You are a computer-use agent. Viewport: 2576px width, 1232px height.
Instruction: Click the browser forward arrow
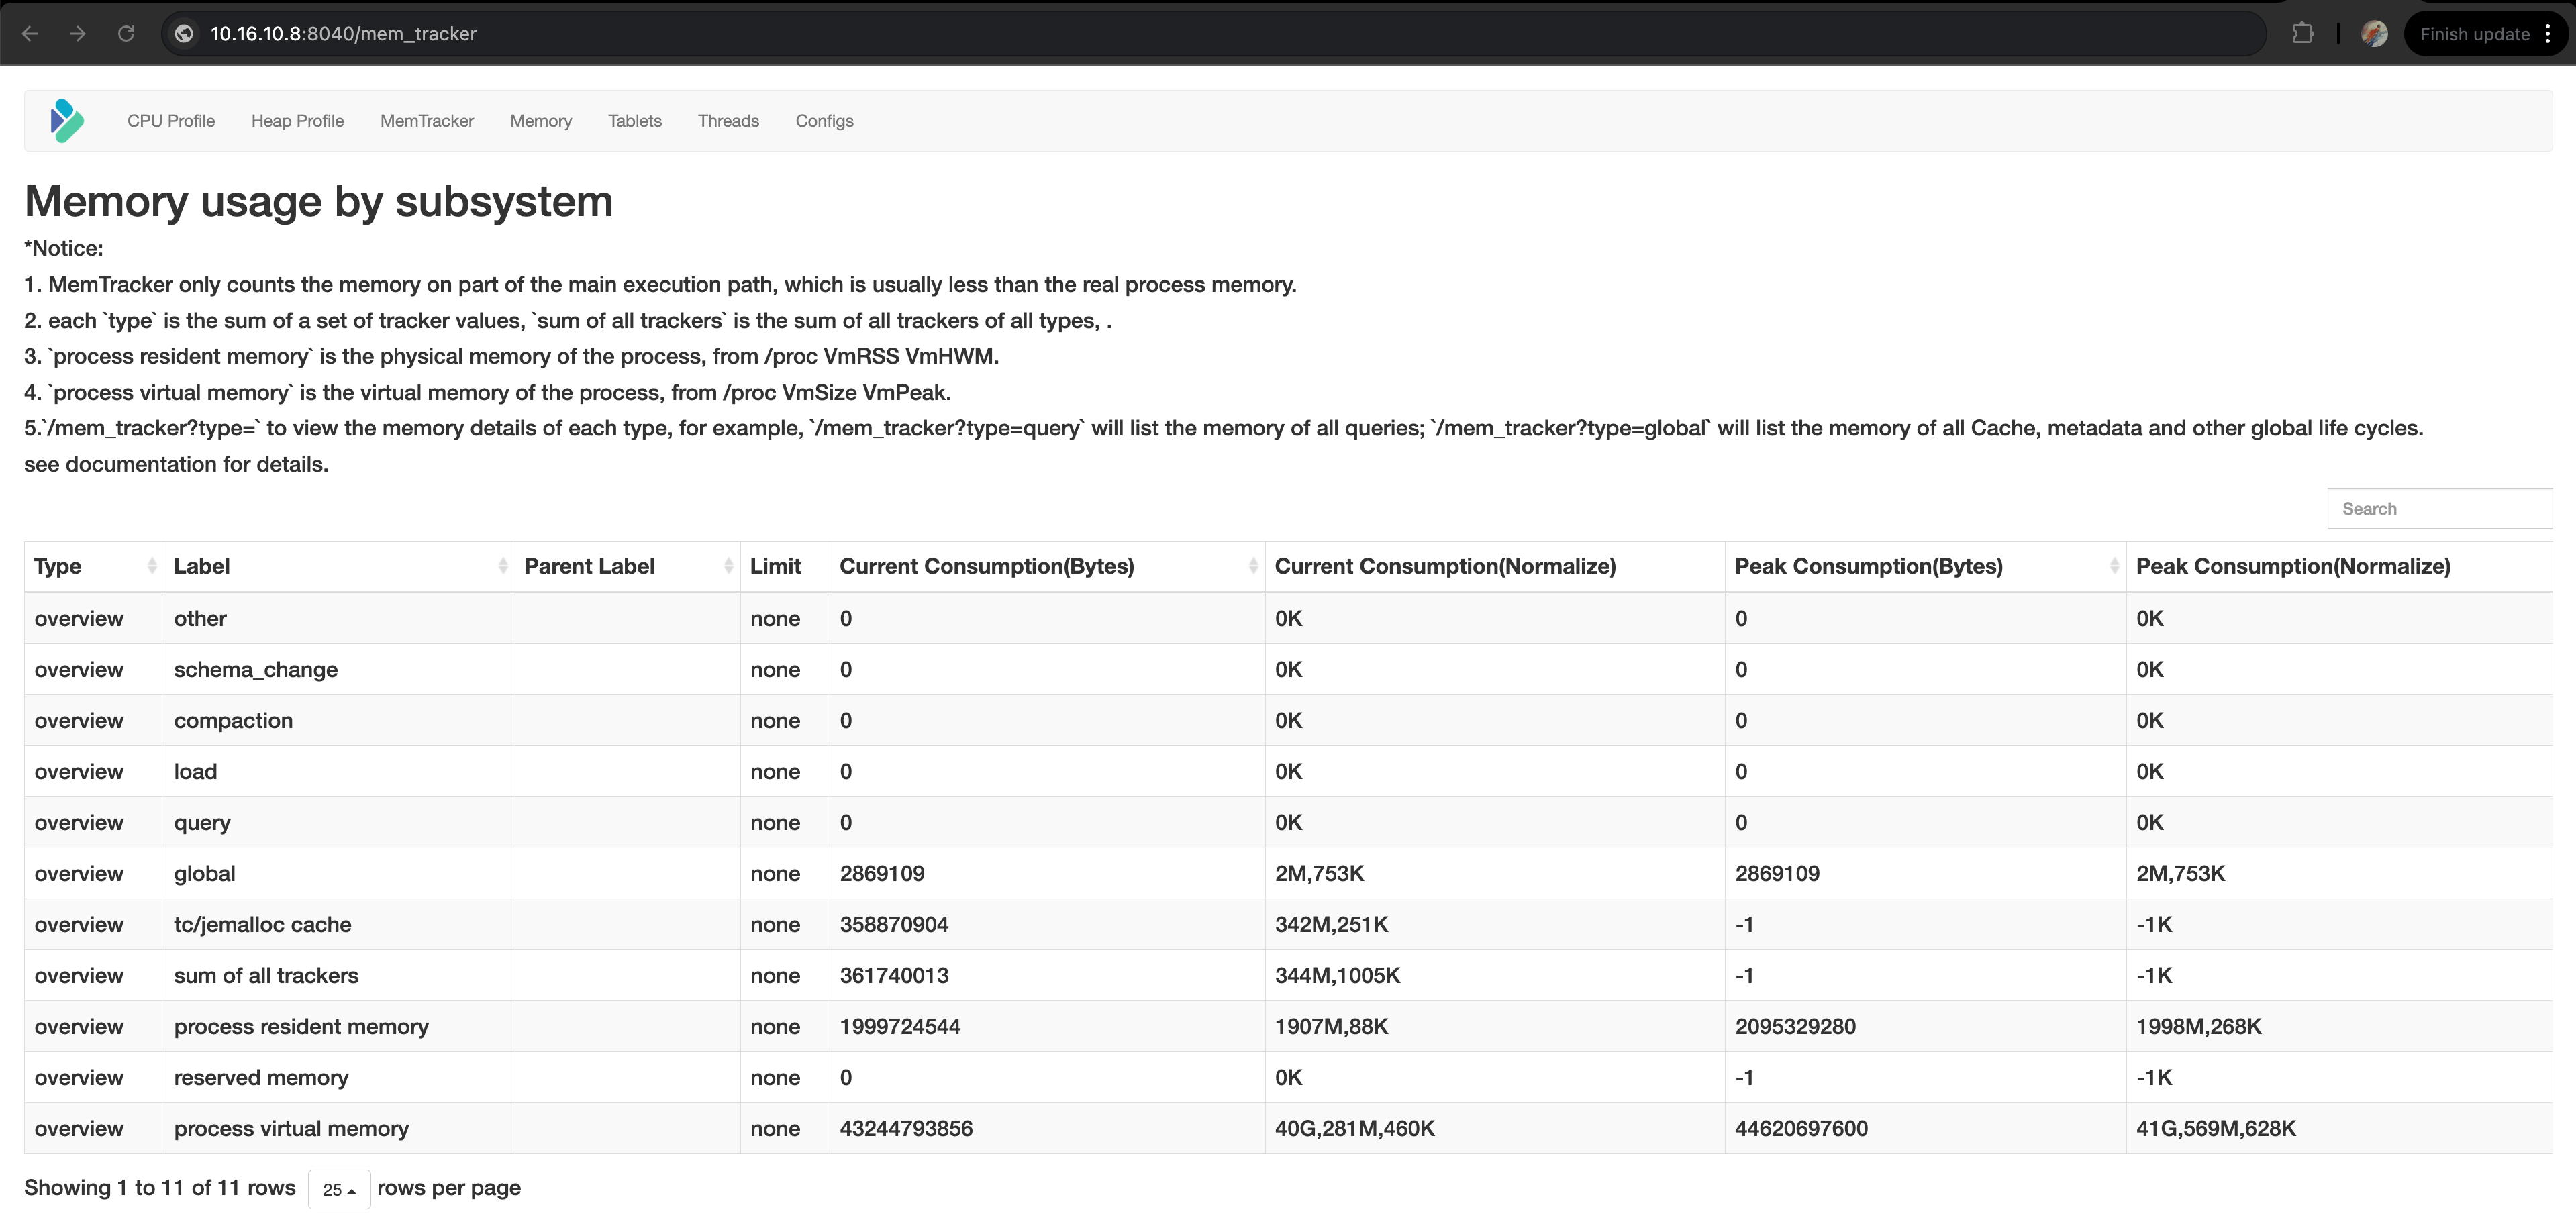pyautogui.click(x=78, y=34)
